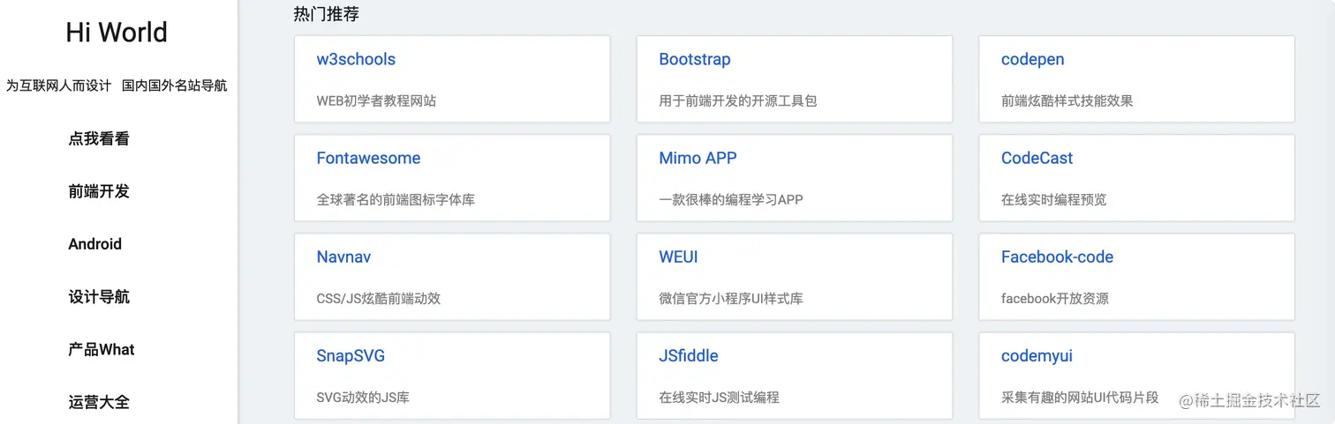Open the 设计导航 sidebar section

point(99,297)
